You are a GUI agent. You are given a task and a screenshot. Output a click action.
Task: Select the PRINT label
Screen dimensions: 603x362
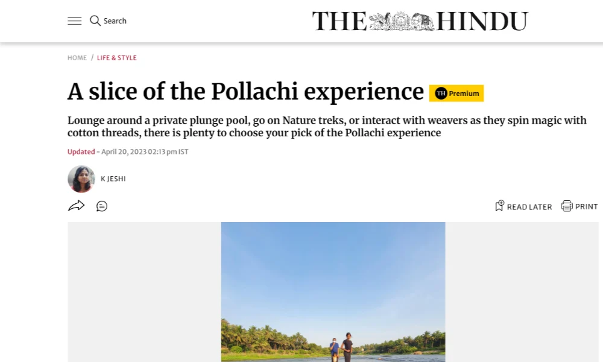(587, 207)
